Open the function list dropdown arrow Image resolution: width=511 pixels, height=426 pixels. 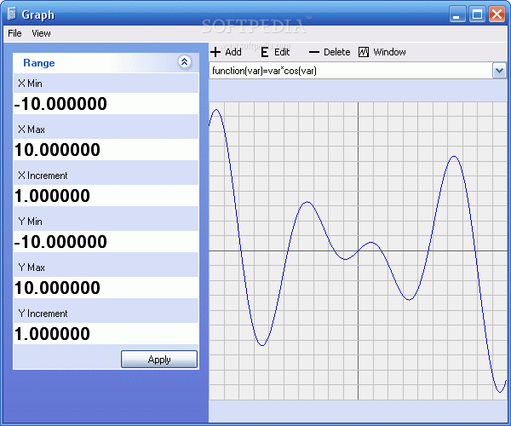(x=499, y=71)
